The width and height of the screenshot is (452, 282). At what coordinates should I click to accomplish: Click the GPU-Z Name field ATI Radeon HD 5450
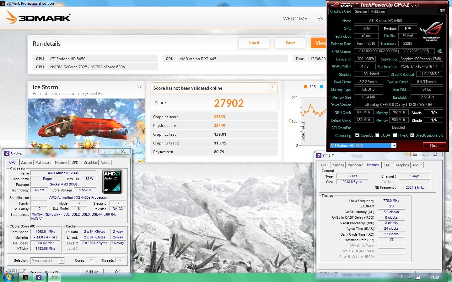385,21
